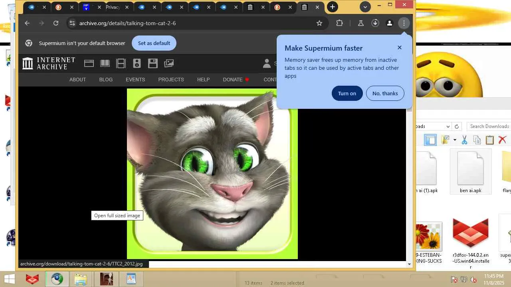Image resolution: width=511 pixels, height=287 pixels.
Task: Open the EVENTS menu link
Action: click(x=135, y=79)
